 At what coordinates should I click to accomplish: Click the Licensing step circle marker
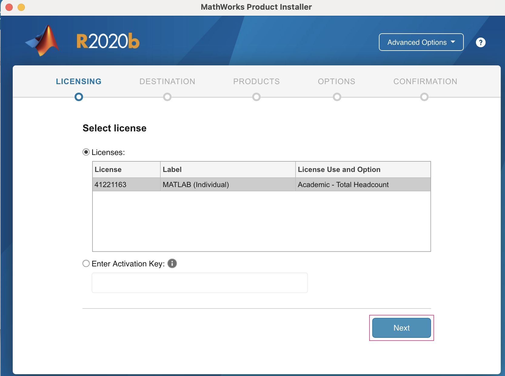point(79,97)
